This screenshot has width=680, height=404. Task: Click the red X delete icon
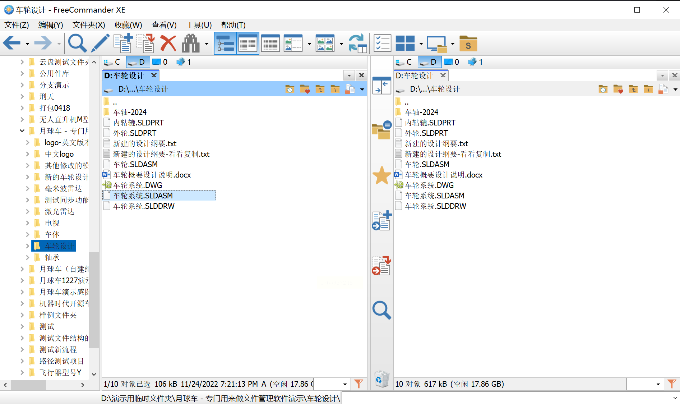point(168,43)
